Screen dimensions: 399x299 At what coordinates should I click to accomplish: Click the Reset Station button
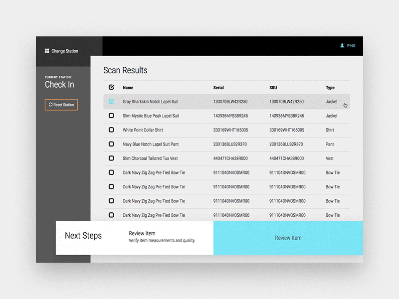pos(61,105)
